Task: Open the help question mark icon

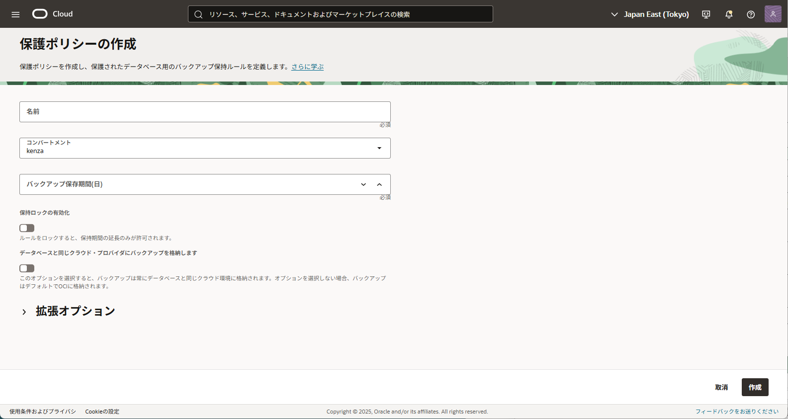Action: click(751, 14)
